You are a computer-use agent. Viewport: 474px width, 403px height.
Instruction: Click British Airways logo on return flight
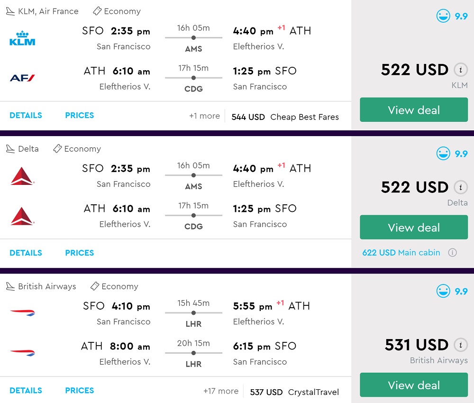22,353
